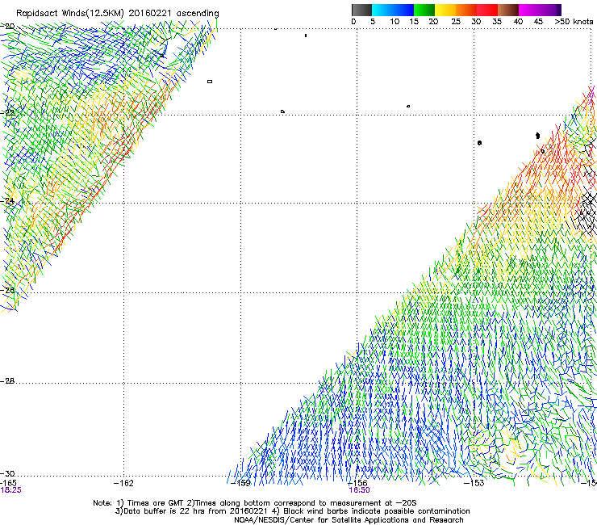Image resolution: width=597 pixels, height=525 pixels.
Task: Click the '-30' latitude label
Action: click(x=8, y=473)
